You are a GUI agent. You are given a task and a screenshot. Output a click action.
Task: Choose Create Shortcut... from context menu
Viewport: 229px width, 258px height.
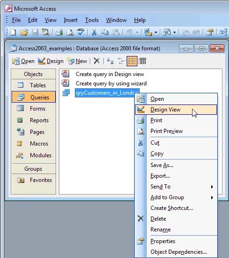tap(176, 208)
